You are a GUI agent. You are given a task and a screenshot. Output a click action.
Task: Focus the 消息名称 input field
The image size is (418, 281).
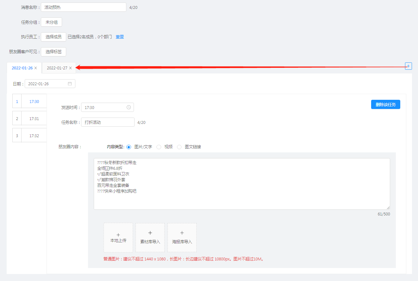pos(84,7)
